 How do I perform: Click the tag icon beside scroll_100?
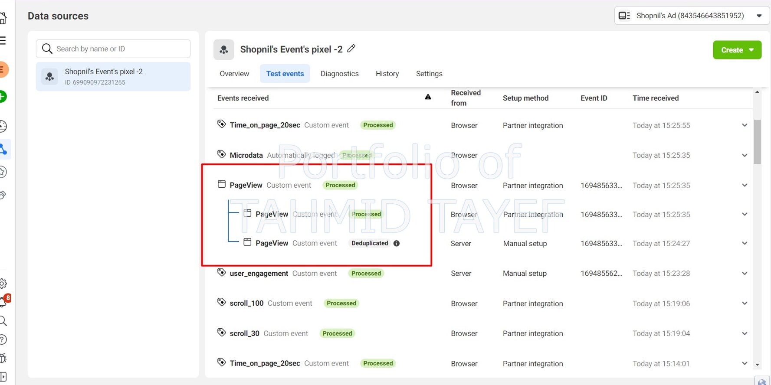click(x=221, y=302)
